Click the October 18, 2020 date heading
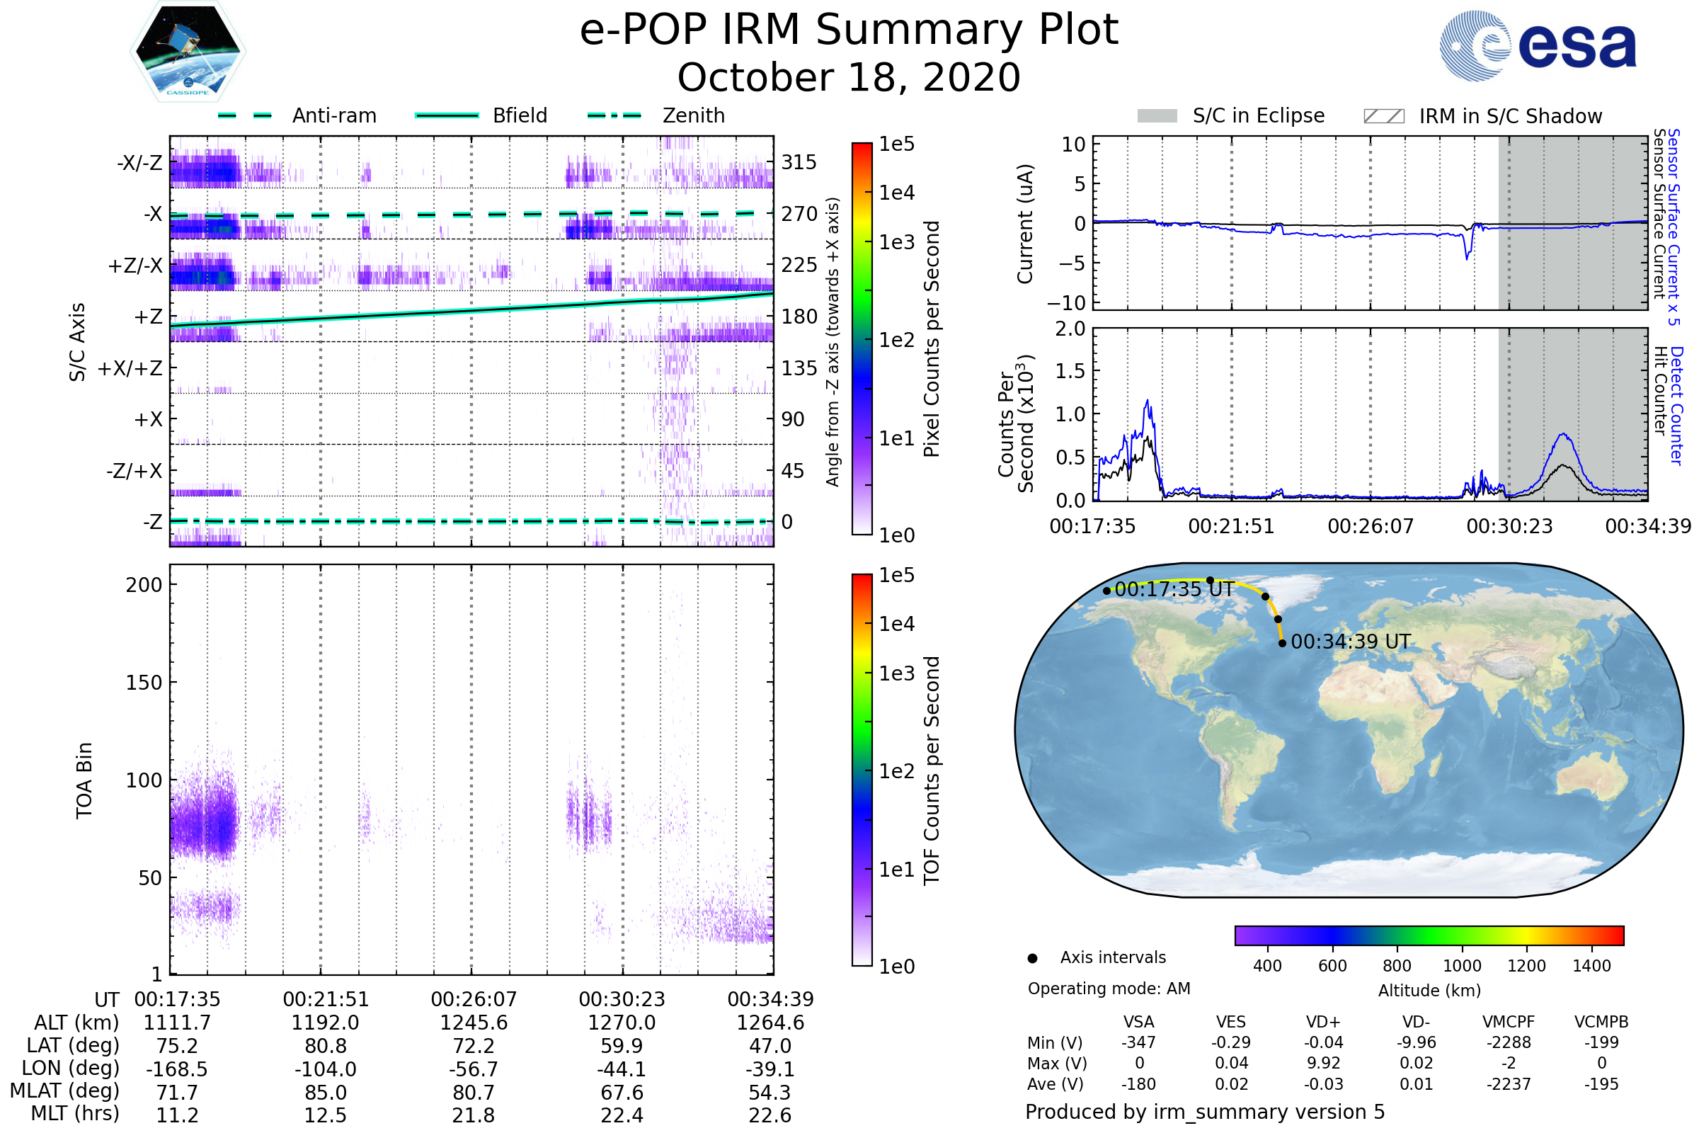1699x1133 pixels. (849, 78)
